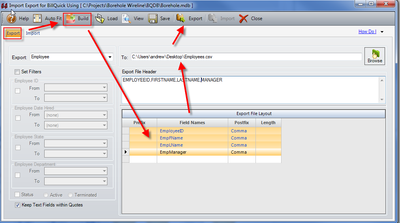Click the Save floppy disk icon
Viewport: 400px width, 223px height.
click(x=153, y=19)
